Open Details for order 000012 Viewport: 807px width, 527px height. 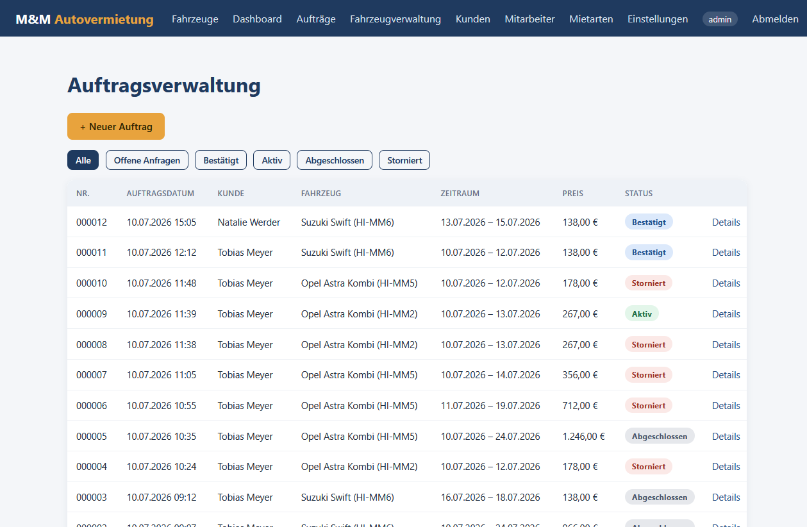click(726, 222)
